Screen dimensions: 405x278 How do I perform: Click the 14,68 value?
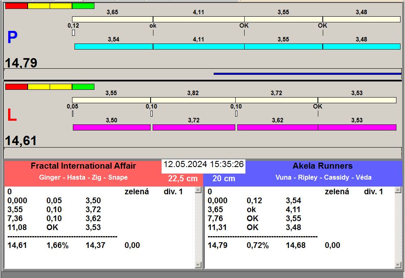click(296, 245)
